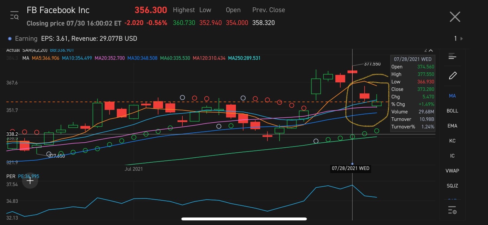
Task: Click the header Highest value 360.730
Action: pos(184,23)
